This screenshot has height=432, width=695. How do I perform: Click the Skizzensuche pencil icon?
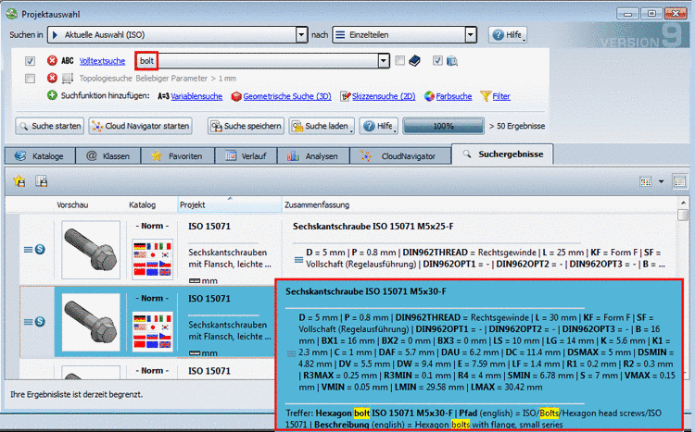pyautogui.click(x=346, y=96)
